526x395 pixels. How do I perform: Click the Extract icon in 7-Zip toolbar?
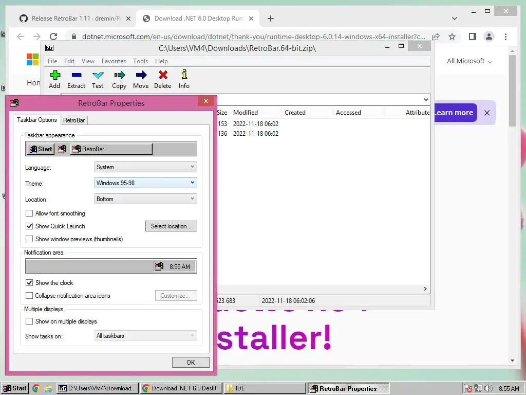click(x=77, y=75)
